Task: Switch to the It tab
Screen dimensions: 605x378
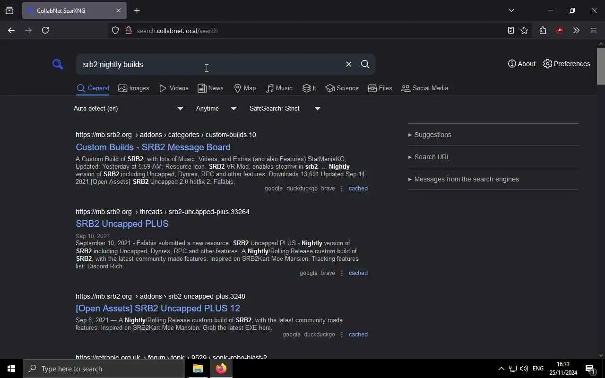Action: click(x=309, y=88)
